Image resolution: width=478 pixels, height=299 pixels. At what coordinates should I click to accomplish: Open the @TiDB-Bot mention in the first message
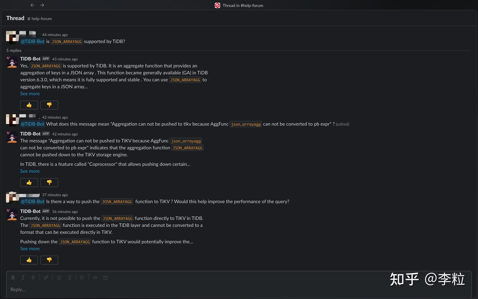click(33, 42)
